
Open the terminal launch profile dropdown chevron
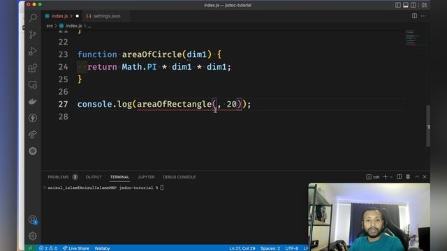pyautogui.click(x=391, y=176)
